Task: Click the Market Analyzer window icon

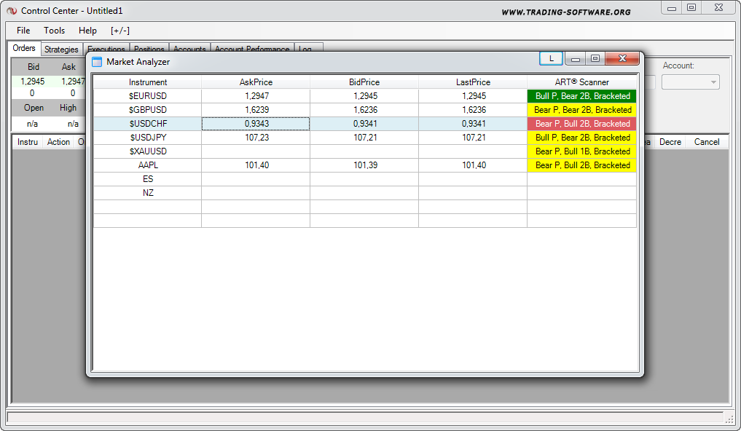Action: pyautogui.click(x=97, y=62)
